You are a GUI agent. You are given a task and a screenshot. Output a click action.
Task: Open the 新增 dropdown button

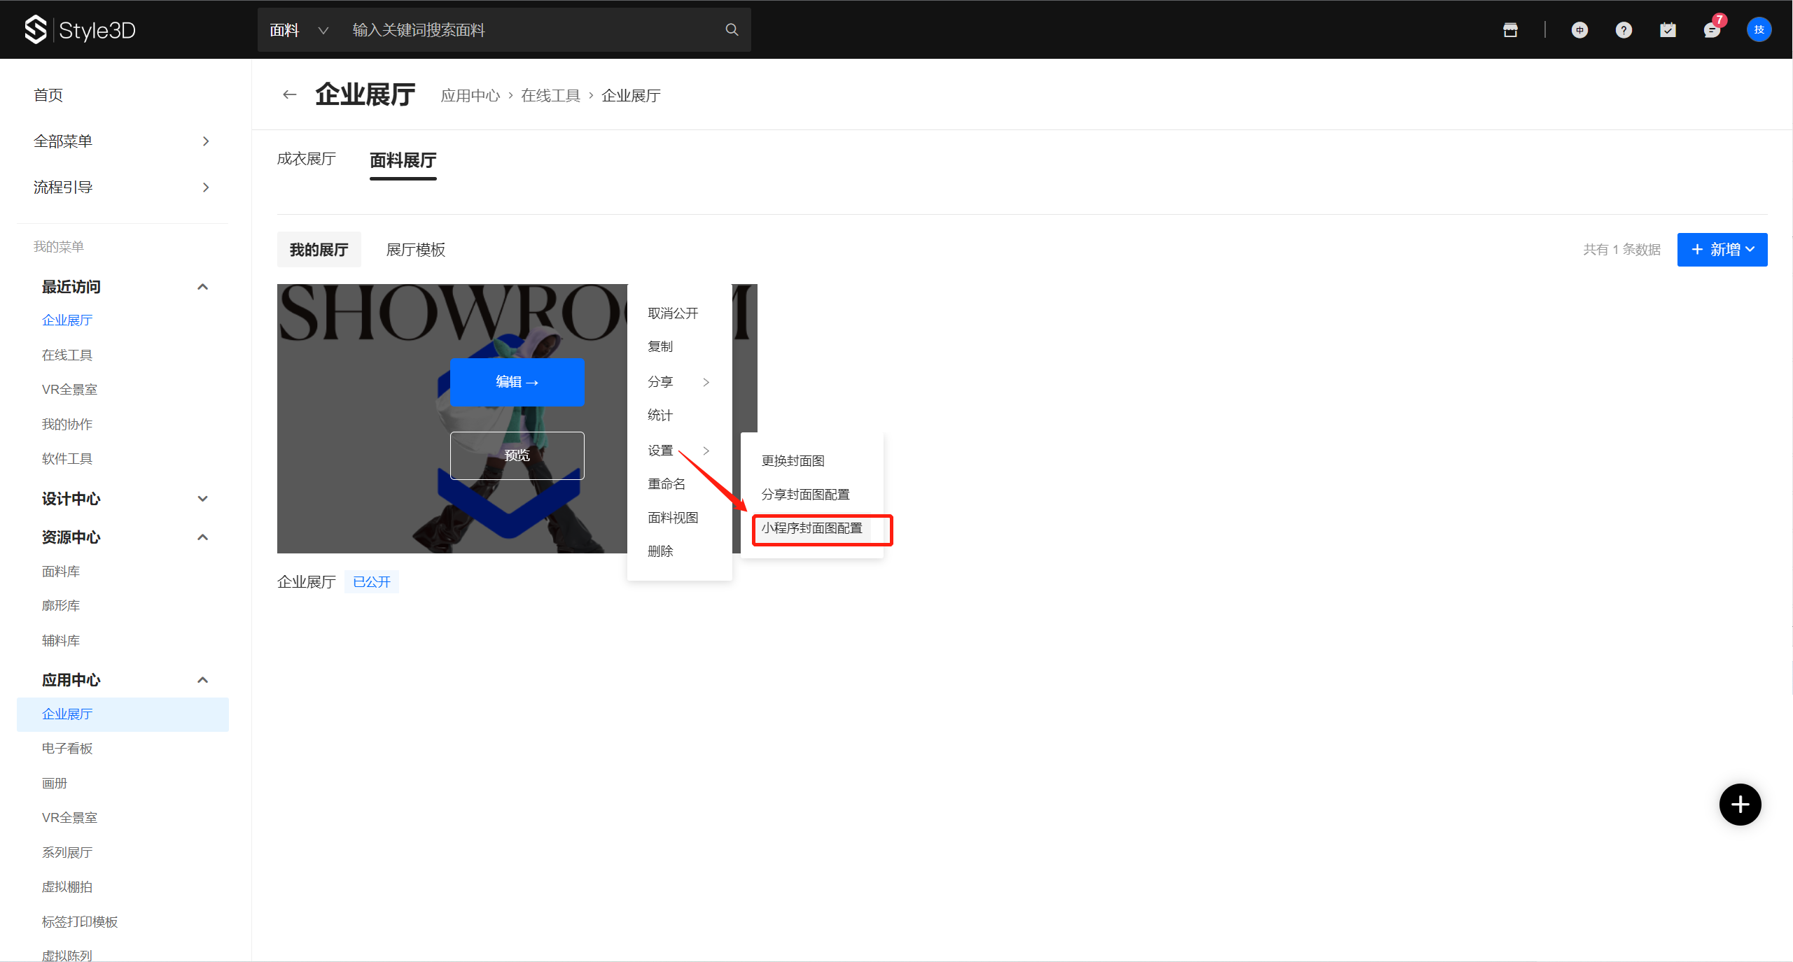[x=1722, y=250]
